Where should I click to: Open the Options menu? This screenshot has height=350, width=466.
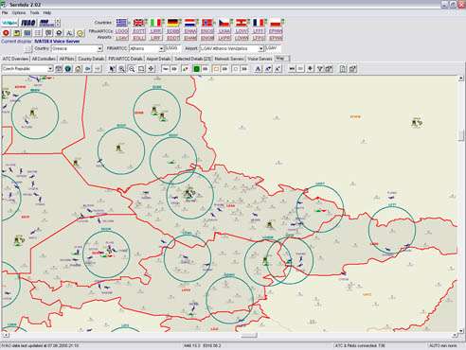19,13
